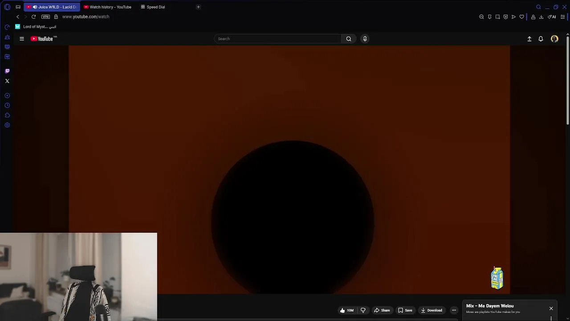Open the AI assistant button
The image size is (570, 321).
coord(552,17)
